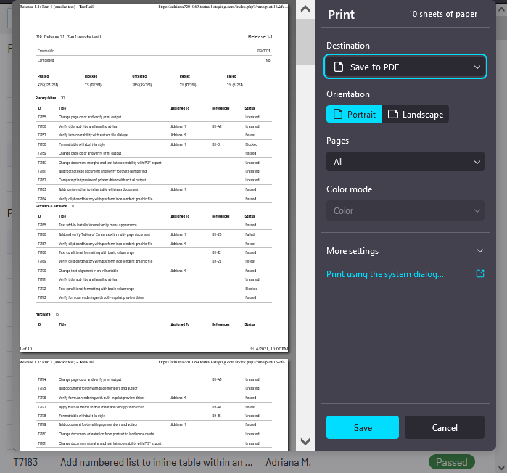507x473 pixels.
Task: Click Destination dropdown chevron arrow
Action: click(x=477, y=67)
